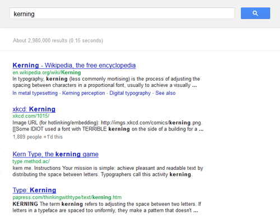Open the 'In metal typesetting' sitelink
This screenshot has width=280, height=218.
[35, 93]
